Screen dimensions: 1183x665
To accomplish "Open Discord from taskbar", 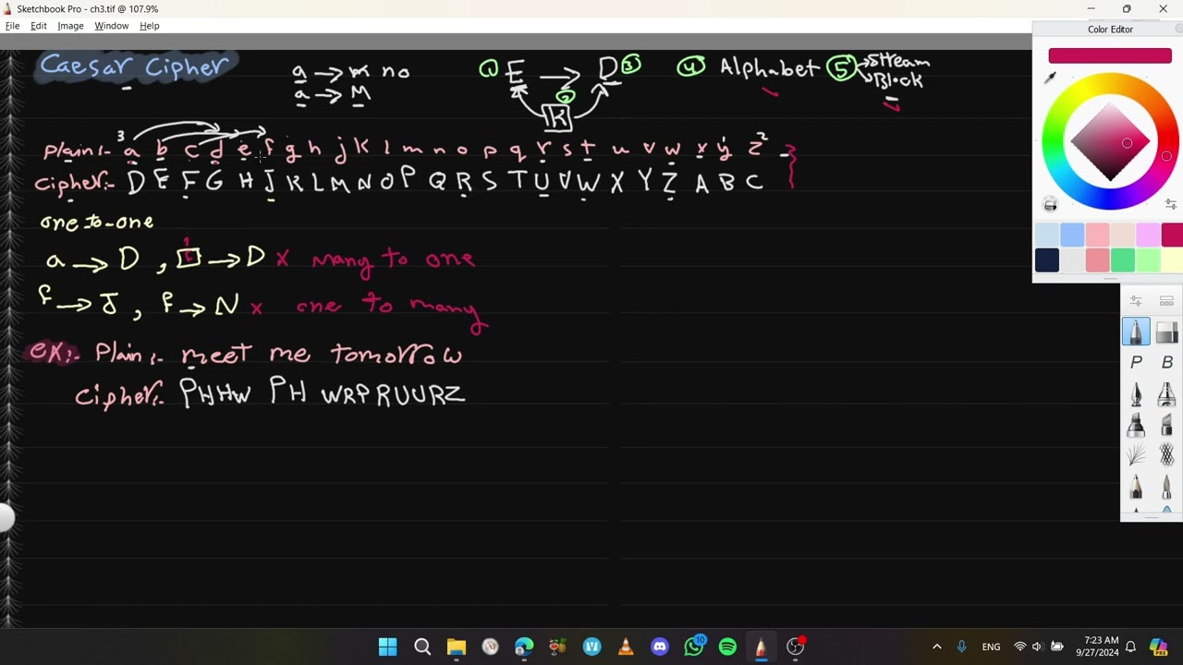I will (x=660, y=647).
